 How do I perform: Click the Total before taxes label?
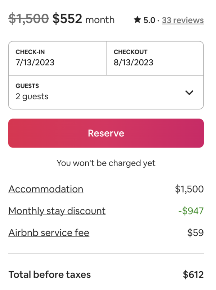pyautogui.click(x=50, y=275)
